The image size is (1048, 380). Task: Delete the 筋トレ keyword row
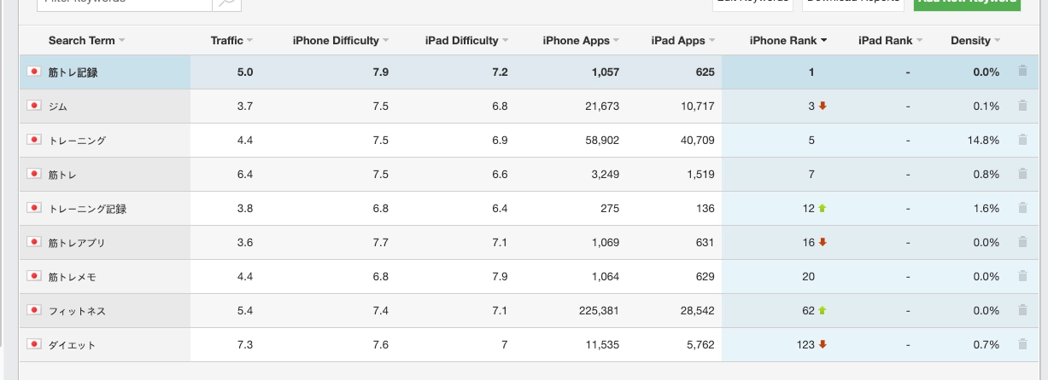point(1022,174)
